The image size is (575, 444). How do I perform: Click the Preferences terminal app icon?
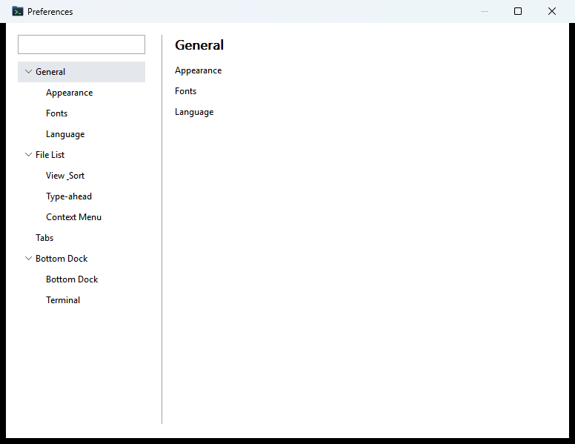click(x=17, y=11)
